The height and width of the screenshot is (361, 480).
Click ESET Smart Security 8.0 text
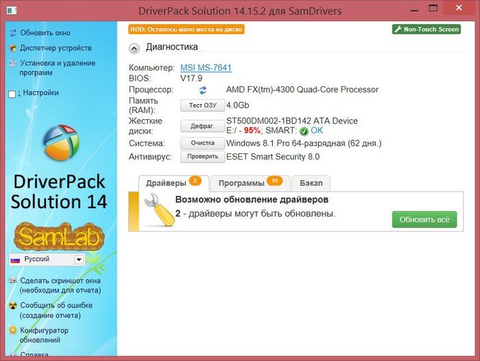pyautogui.click(x=273, y=157)
